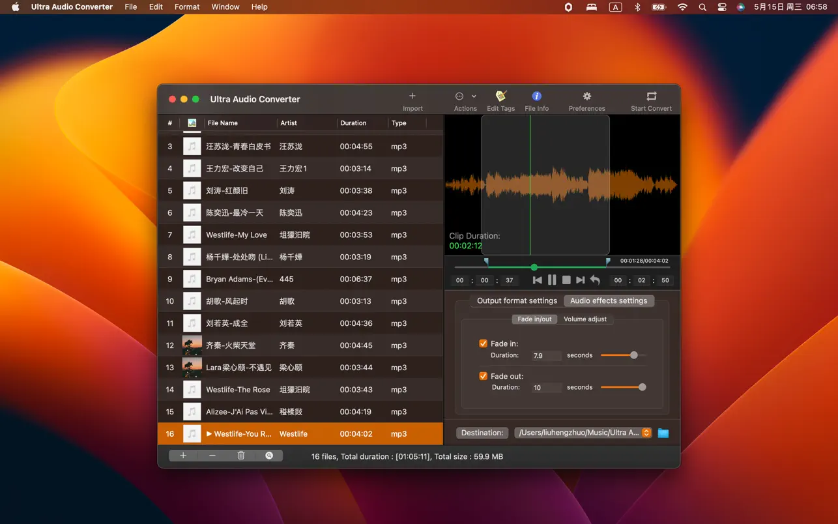Select row 刘若英-成全
Image resolution: width=838 pixels, height=524 pixels.
click(300, 323)
